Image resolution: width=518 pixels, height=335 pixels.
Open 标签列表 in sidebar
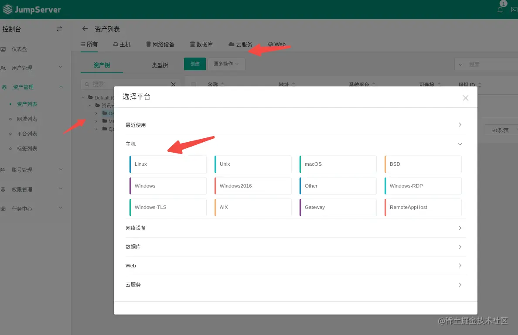pyautogui.click(x=27, y=149)
